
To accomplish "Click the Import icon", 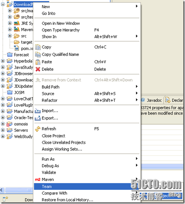I will point(37,111).
